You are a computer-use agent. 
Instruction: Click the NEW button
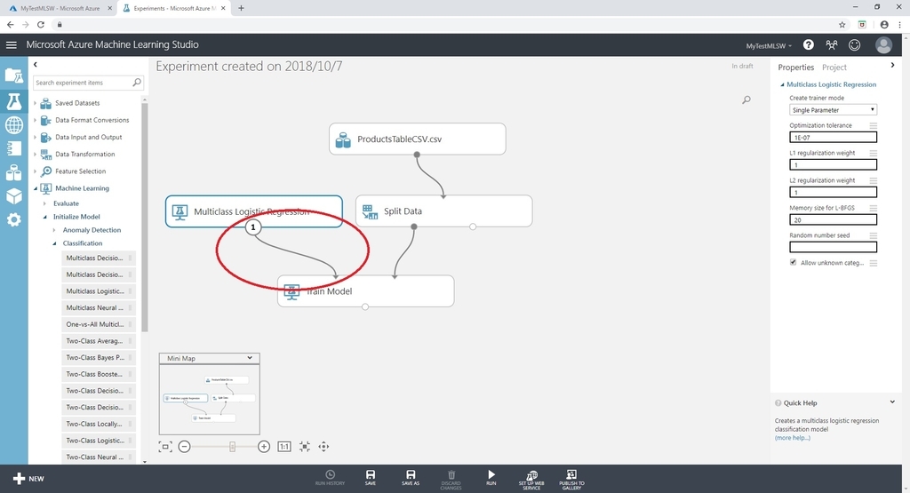(28, 479)
